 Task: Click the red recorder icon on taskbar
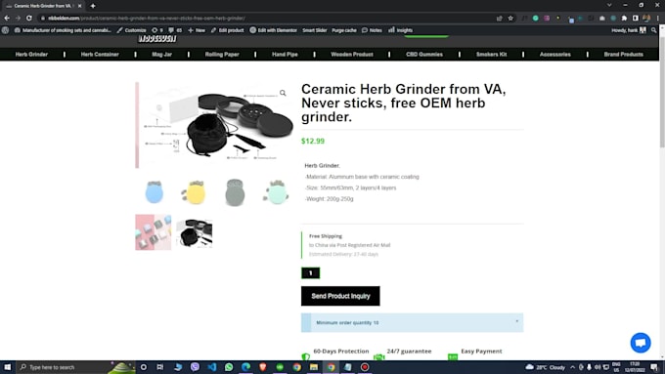tap(365, 367)
